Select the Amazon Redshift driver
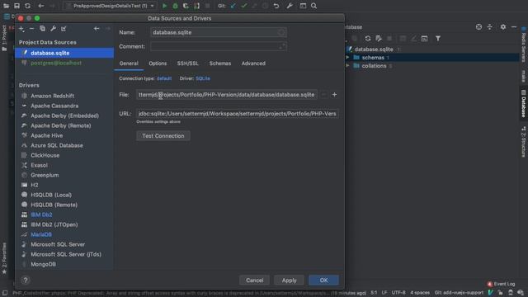This screenshot has height=297, width=528. pos(64,96)
